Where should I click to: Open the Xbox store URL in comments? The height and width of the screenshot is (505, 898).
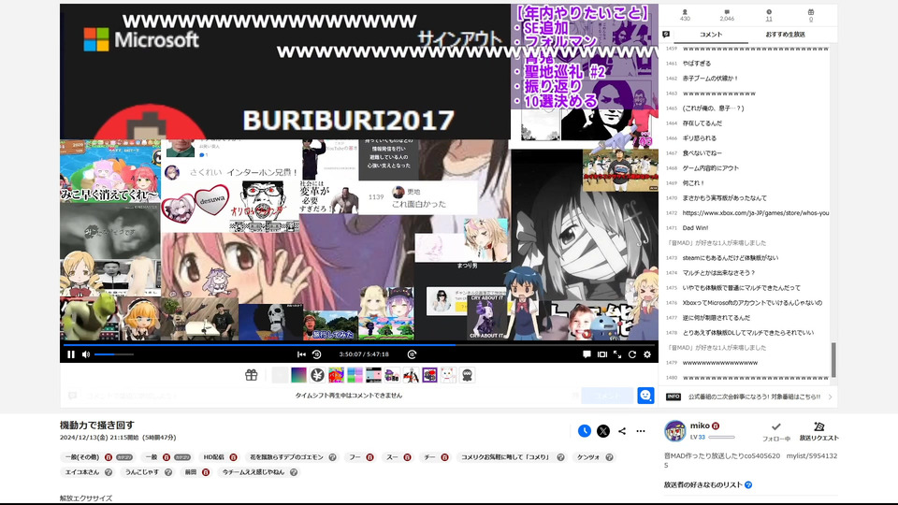coord(756,213)
